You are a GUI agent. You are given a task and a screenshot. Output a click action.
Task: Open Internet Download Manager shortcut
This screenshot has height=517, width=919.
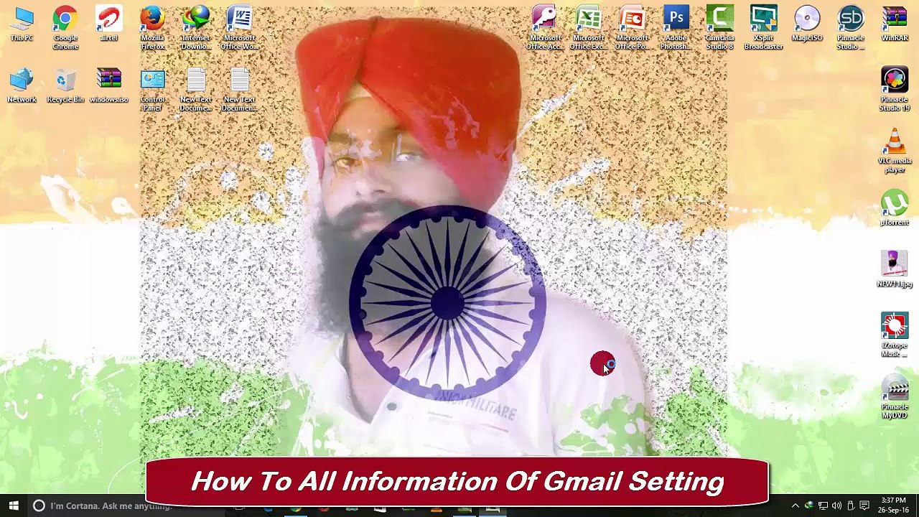point(196,27)
